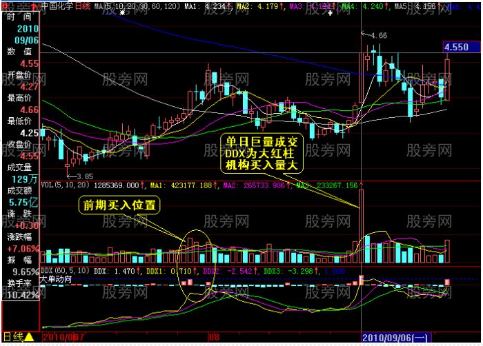Click the 涨跌 label
Viewport: 483px width, 346px height.
(x=19, y=214)
